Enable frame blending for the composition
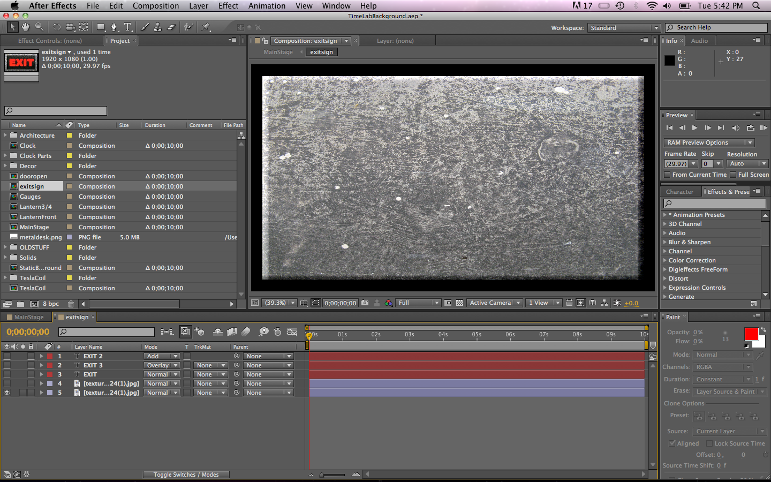Image resolution: width=771 pixels, height=482 pixels. [x=232, y=332]
